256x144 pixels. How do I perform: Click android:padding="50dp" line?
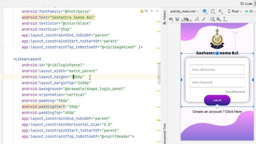click(x=45, y=101)
